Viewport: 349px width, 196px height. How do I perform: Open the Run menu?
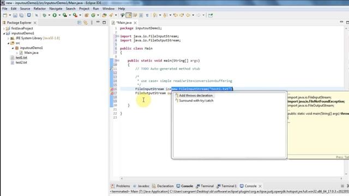(96, 9)
